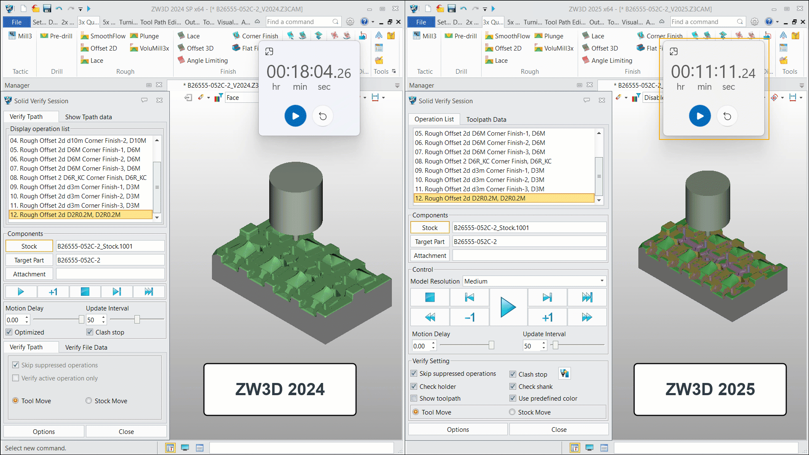
Task: Rewind simulation in ZW3D 2025 controls
Action: pyautogui.click(x=430, y=317)
